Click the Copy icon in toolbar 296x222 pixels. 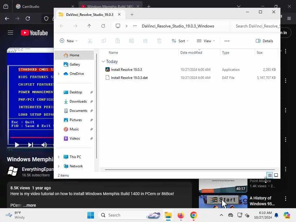click(x=104, y=41)
